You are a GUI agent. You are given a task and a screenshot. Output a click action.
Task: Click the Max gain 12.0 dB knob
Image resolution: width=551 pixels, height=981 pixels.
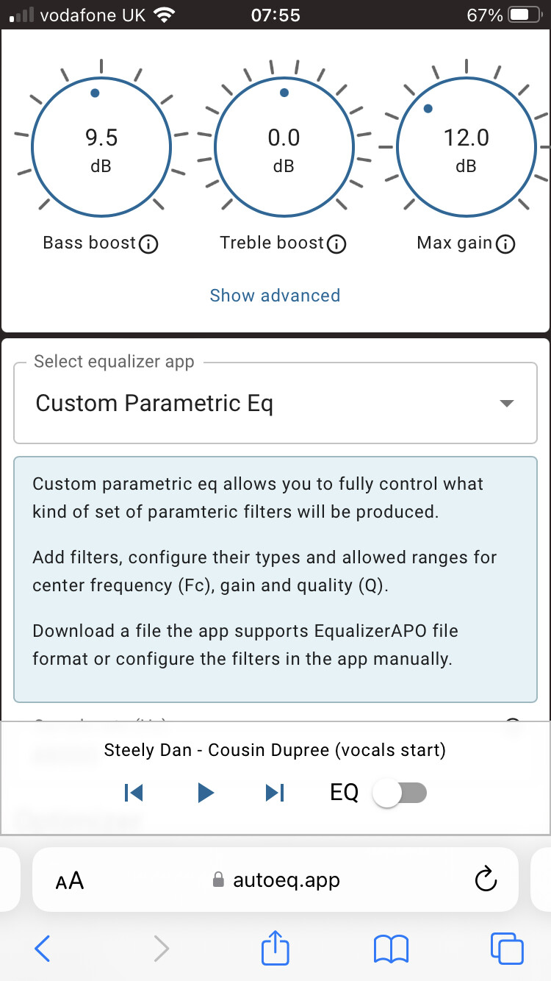[x=466, y=145]
